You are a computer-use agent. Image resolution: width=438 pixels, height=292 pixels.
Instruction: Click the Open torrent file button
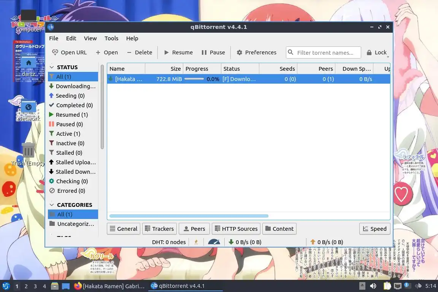point(107,52)
